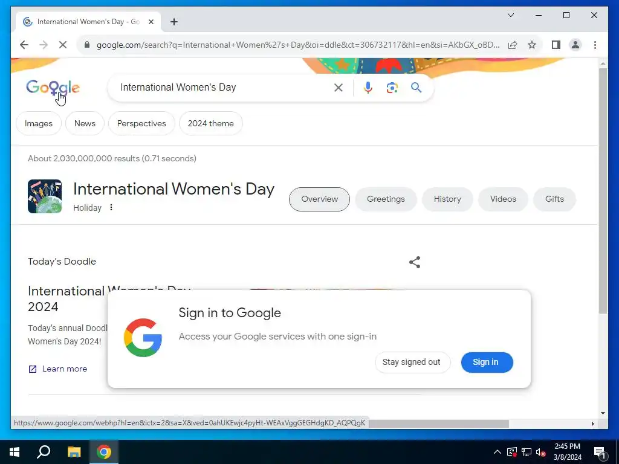Viewport: 619px width, 464px height.
Task: Open the Learn more link
Action: point(57,369)
